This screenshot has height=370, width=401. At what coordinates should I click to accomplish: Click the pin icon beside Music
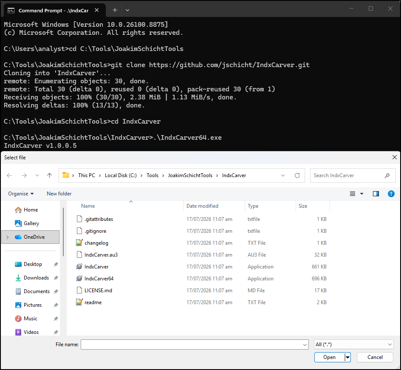coord(56,319)
